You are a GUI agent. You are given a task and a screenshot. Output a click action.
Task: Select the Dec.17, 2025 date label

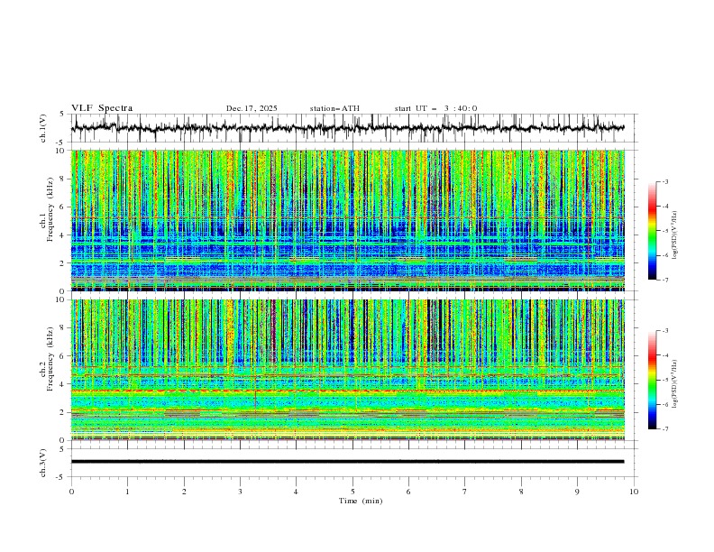coord(252,108)
